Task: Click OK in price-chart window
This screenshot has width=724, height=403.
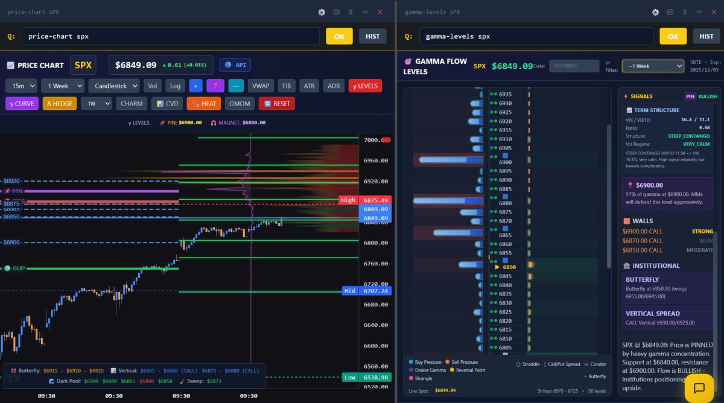Action: coord(339,36)
